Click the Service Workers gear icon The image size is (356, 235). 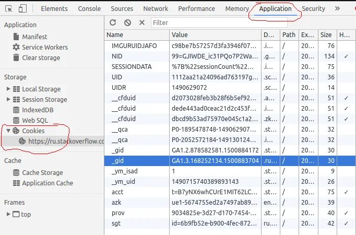(x=16, y=47)
